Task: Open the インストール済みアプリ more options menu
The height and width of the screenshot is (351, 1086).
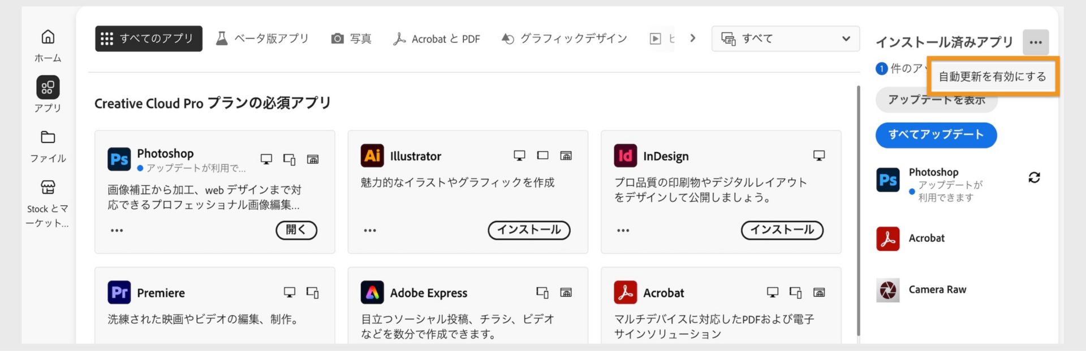Action: point(1036,42)
